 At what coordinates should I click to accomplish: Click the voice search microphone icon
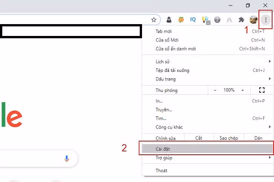[67, 158]
